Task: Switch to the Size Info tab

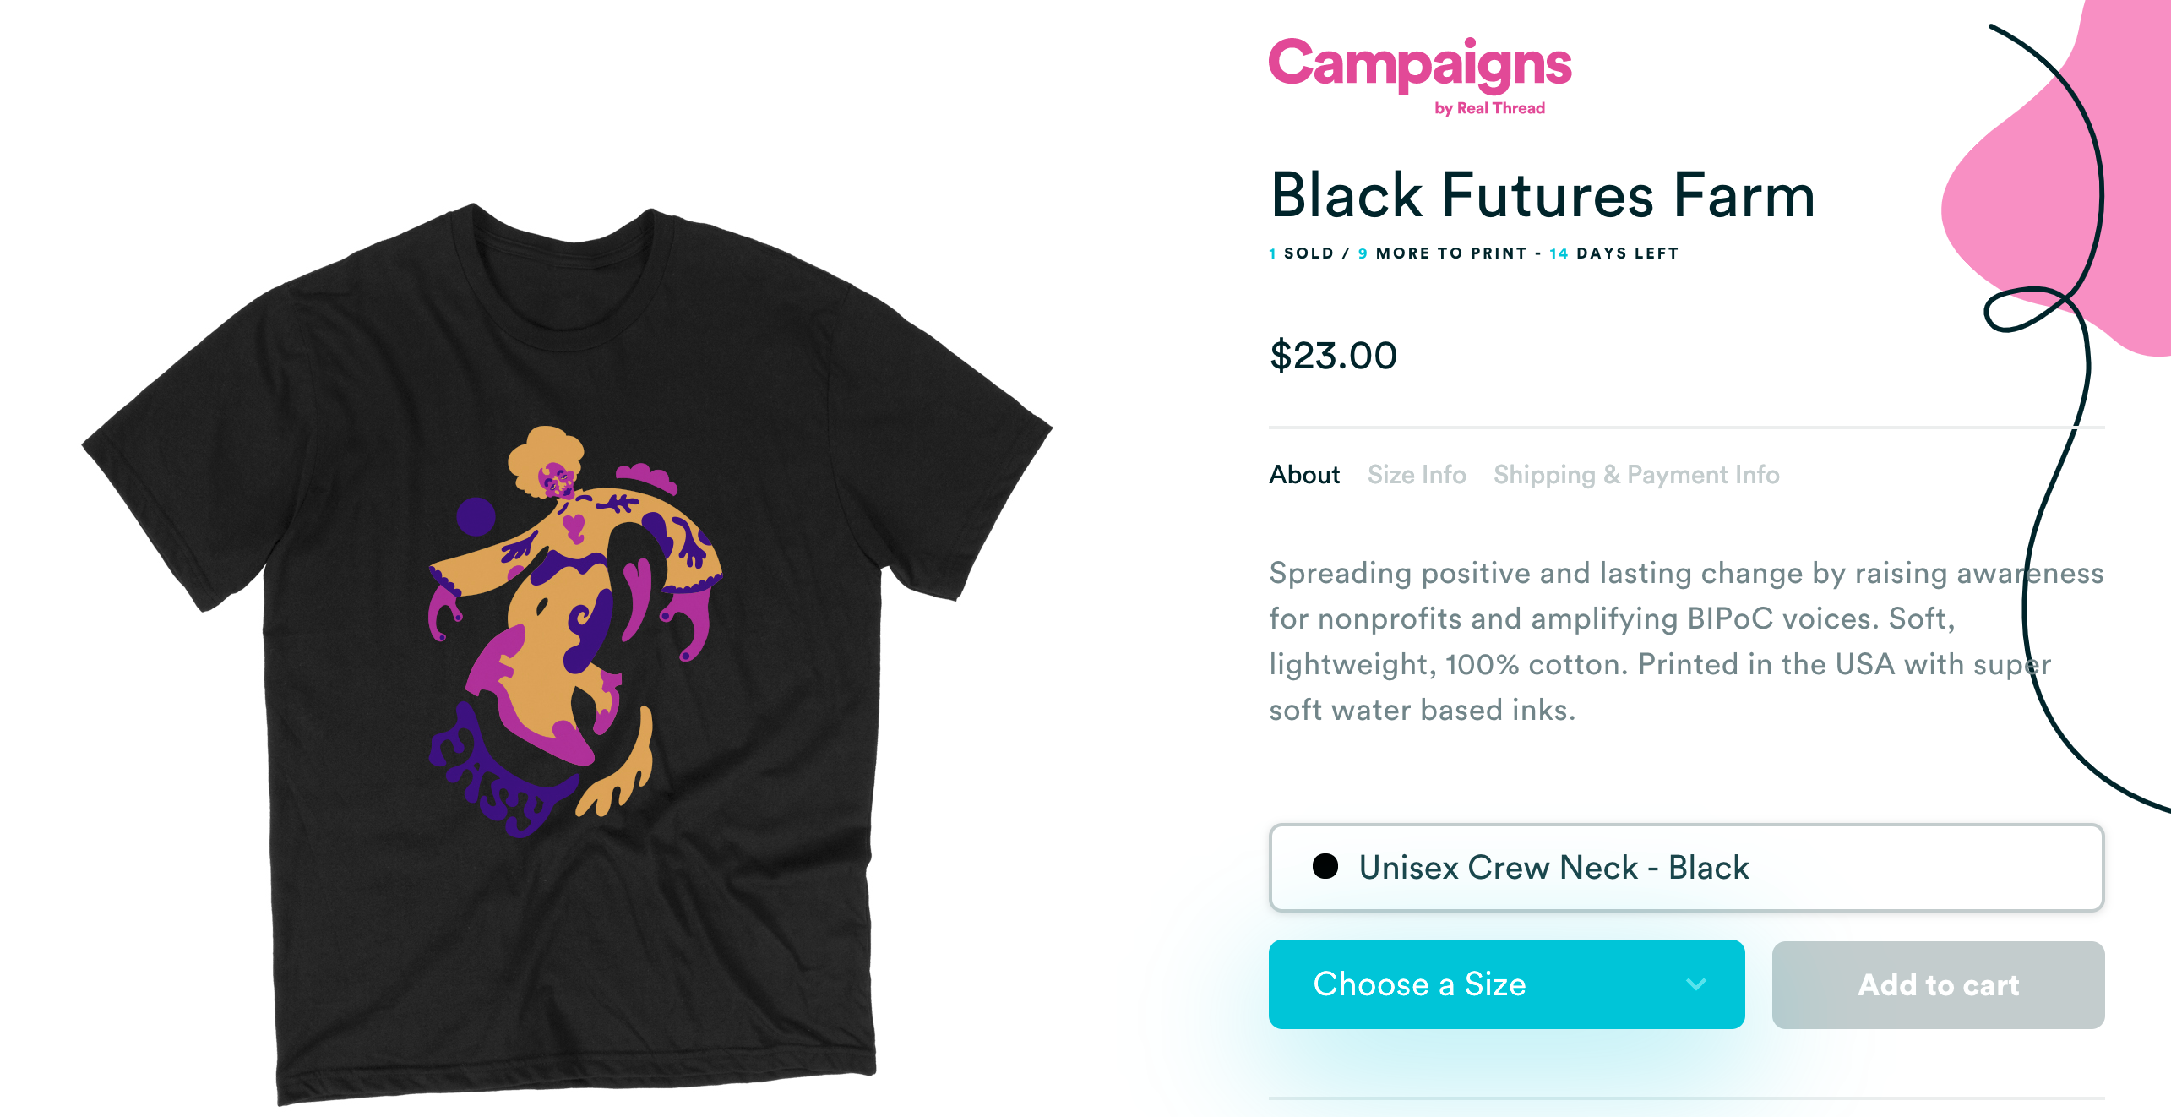Action: (x=1417, y=475)
